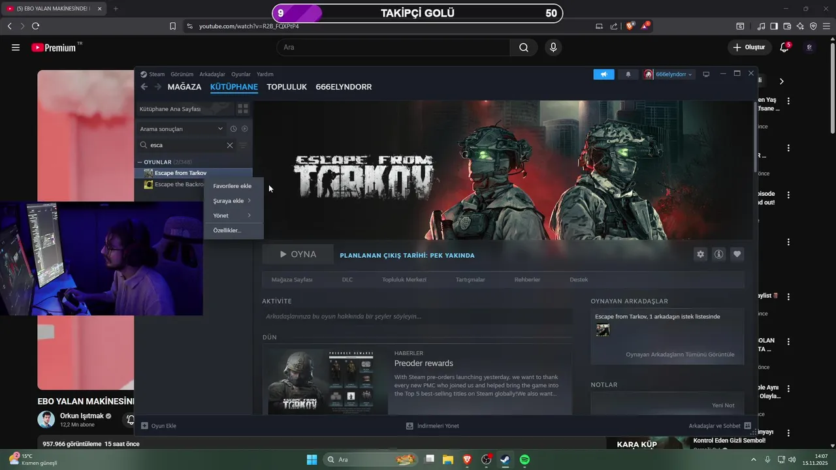This screenshot has height=470, width=836.
Task: Click YouTube 'Oluştur' create button
Action: 748,47
